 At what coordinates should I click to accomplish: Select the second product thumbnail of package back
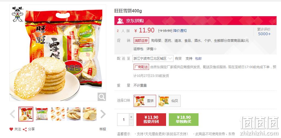coord(42,114)
